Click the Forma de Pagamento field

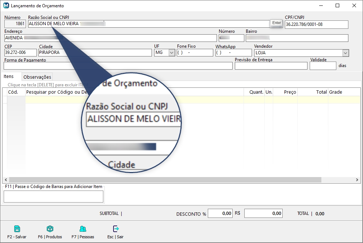click(x=118, y=66)
